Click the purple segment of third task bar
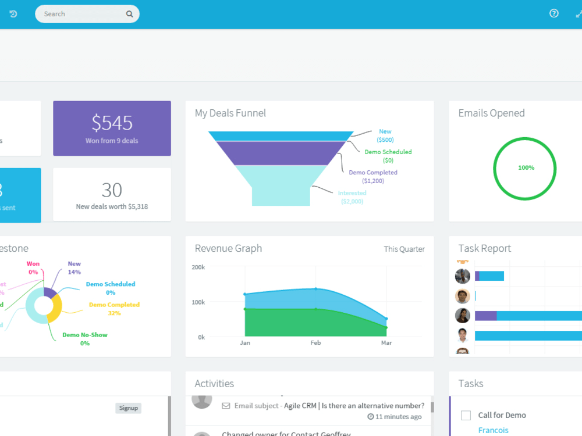Image resolution: width=582 pixels, height=436 pixels. 485,316
